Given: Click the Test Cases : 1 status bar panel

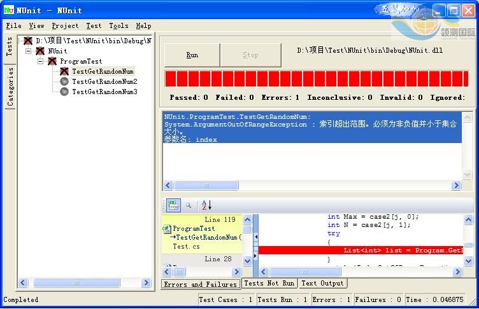Looking at the screenshot, I should (x=226, y=299).
